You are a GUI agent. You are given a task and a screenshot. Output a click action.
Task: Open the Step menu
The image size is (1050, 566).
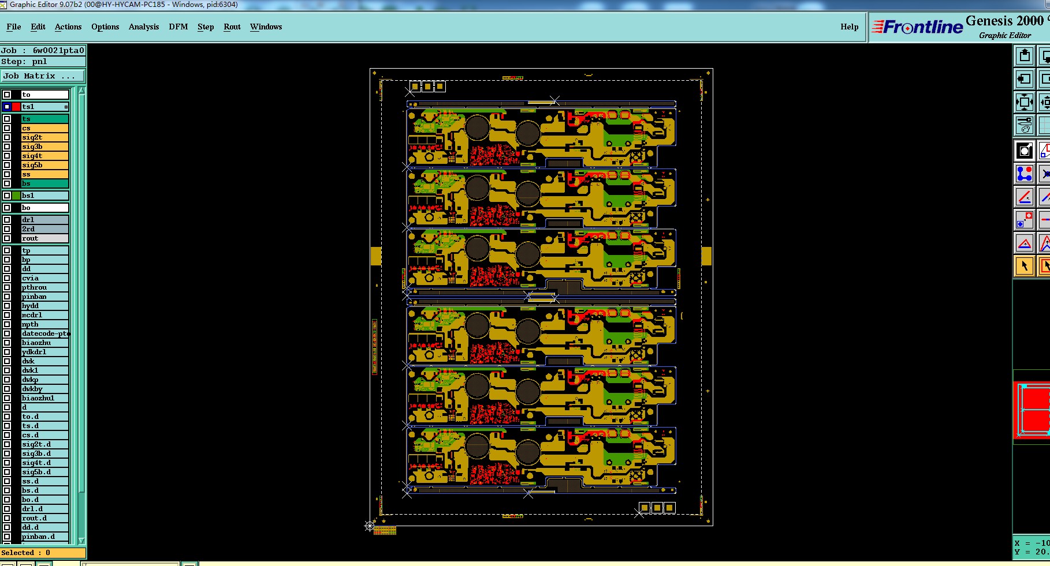coord(206,27)
